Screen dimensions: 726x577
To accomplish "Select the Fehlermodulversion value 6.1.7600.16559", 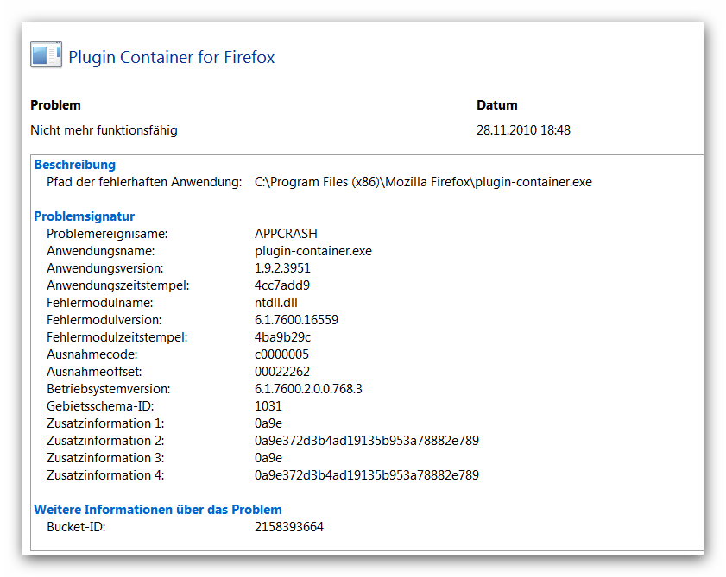I will 296,320.
